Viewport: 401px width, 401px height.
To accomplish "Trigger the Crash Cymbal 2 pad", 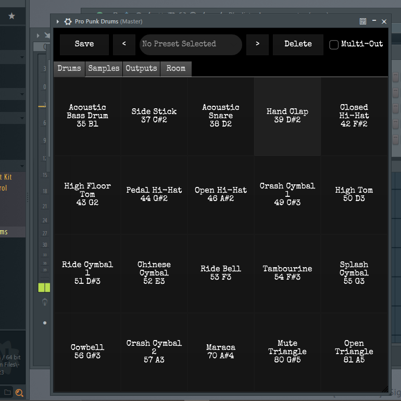I will click(154, 352).
